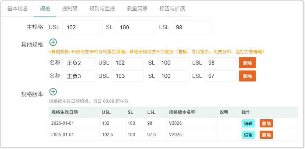Delete the V2026 specification version

[266, 123]
